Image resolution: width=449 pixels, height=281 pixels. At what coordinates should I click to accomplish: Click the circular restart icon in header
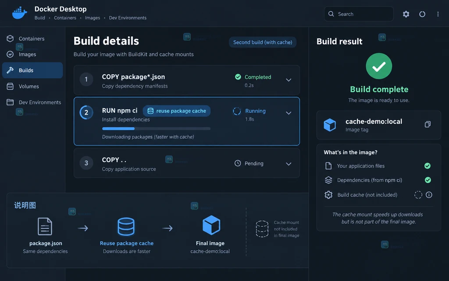point(422,14)
